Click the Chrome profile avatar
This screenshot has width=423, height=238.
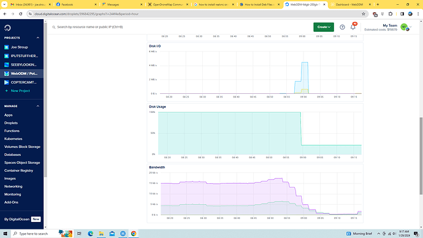pyautogui.click(x=410, y=14)
